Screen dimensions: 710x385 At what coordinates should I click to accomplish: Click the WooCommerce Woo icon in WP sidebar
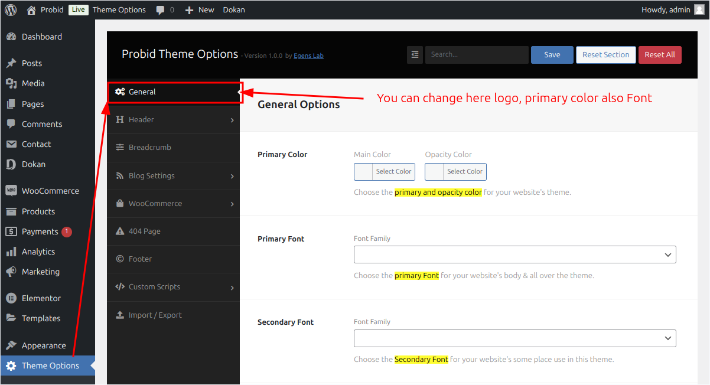[11, 191]
